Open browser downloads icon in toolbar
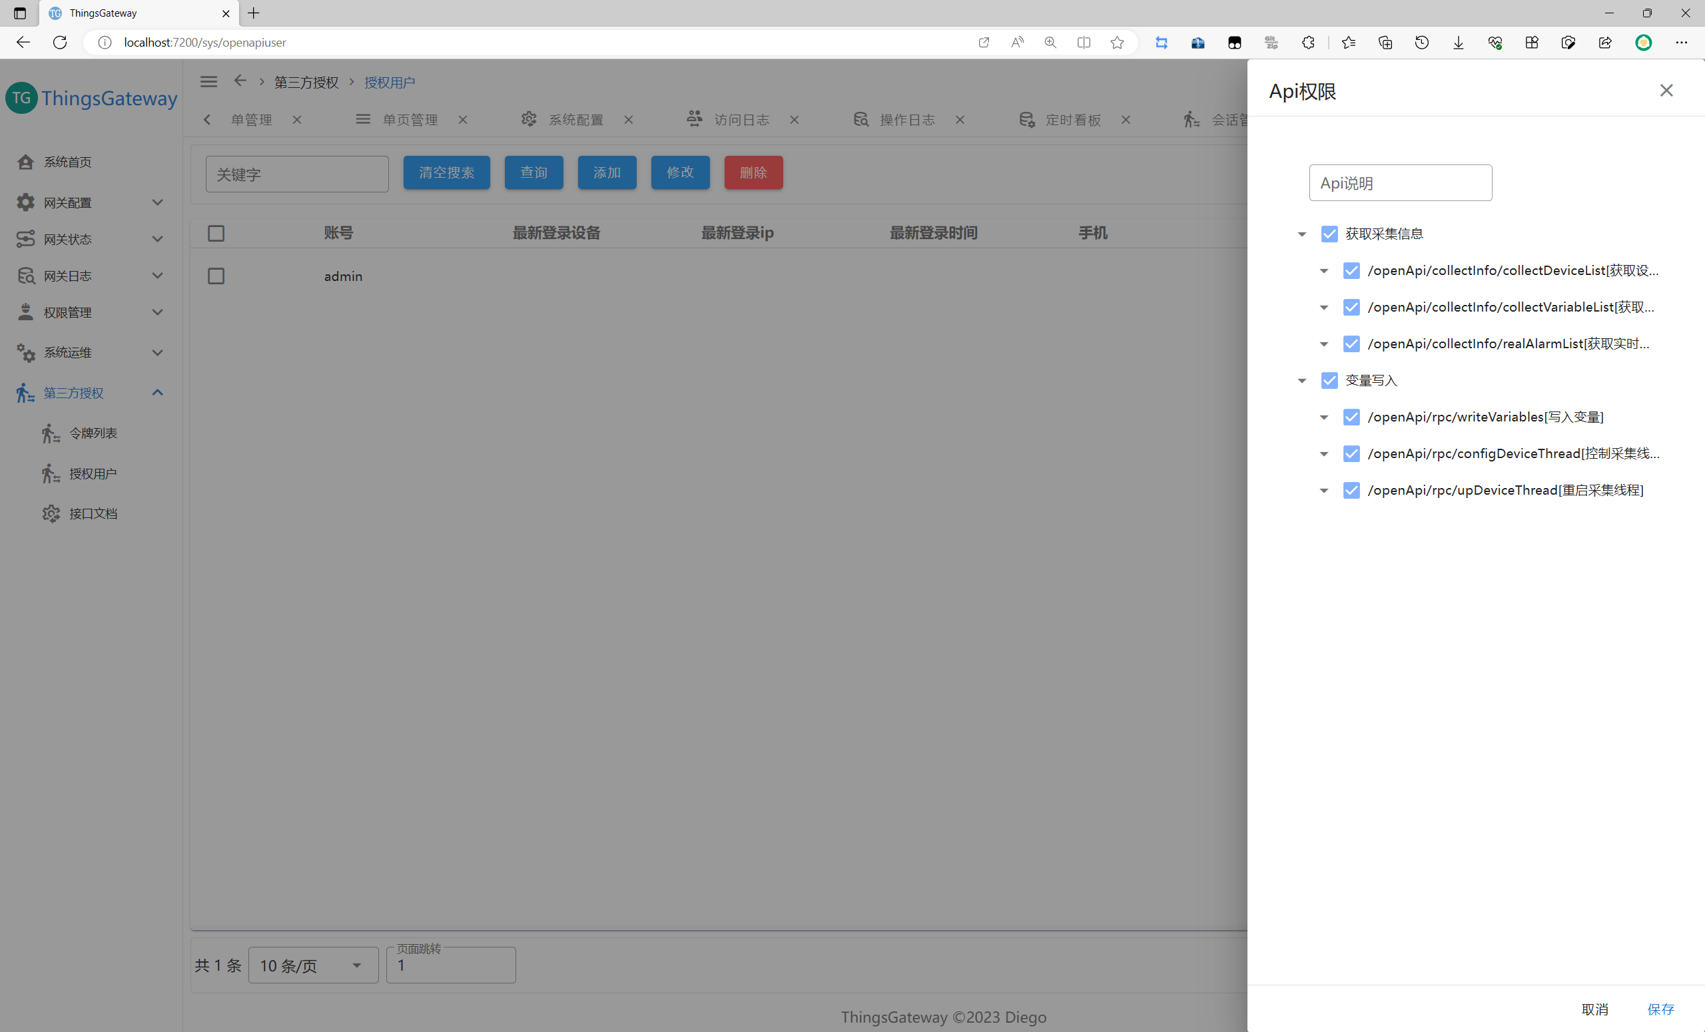The width and height of the screenshot is (1705, 1032). [x=1458, y=42]
